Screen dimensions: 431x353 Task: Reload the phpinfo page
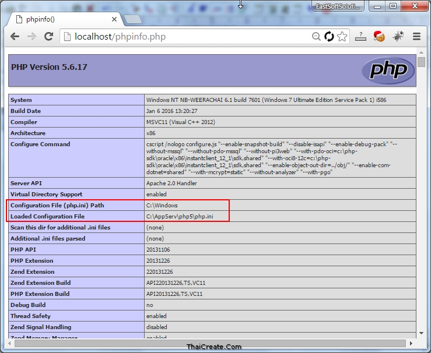tap(49, 36)
